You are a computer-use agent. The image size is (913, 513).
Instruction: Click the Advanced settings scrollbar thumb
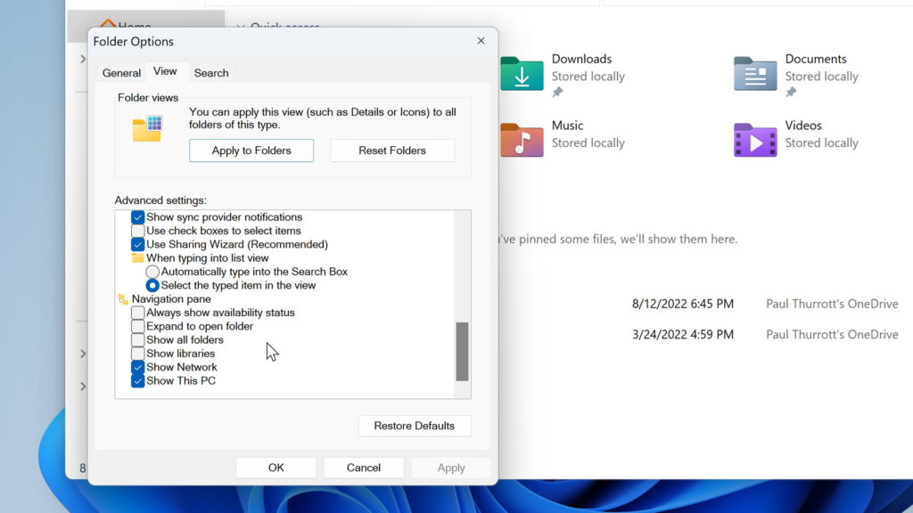pyautogui.click(x=462, y=351)
